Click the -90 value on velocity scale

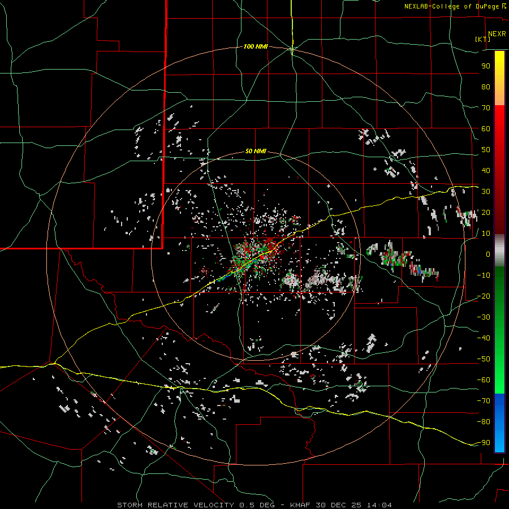(x=484, y=443)
